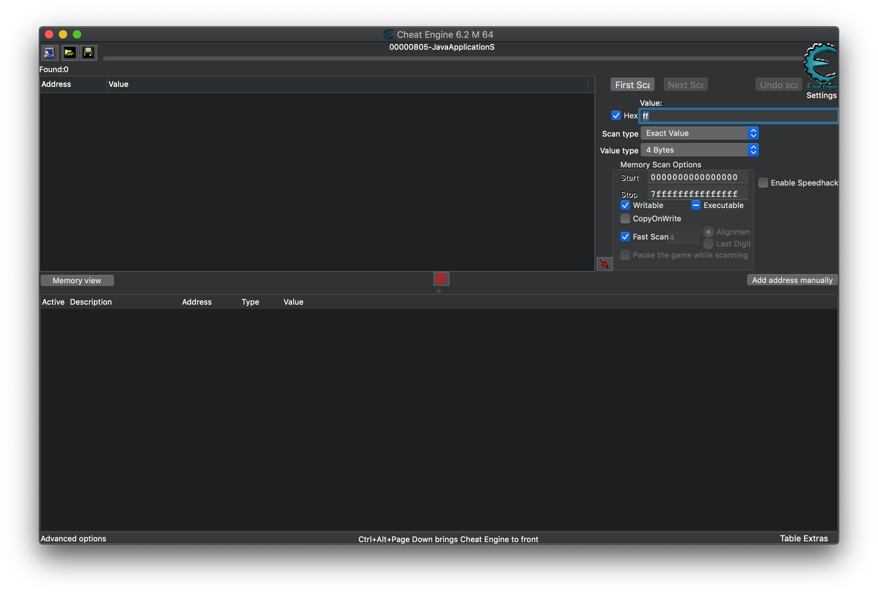Viewport: 878px width, 596px height.
Task: Select the Alignment radio button
Action: [708, 232]
